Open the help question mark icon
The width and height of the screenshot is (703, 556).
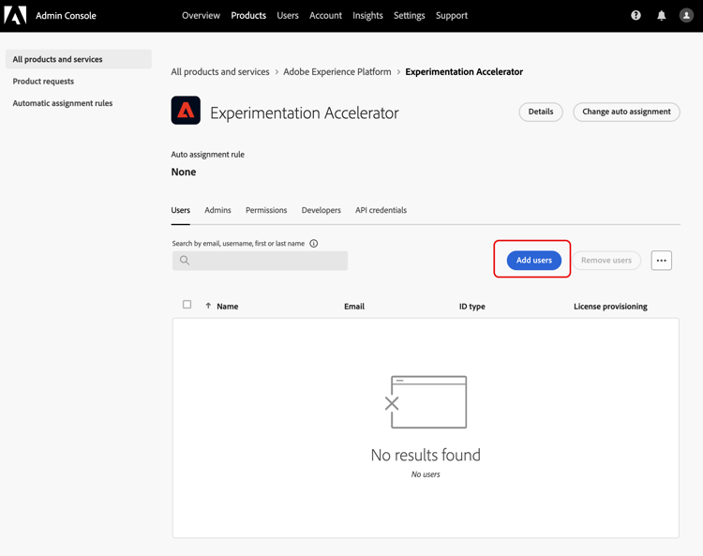[x=636, y=15]
